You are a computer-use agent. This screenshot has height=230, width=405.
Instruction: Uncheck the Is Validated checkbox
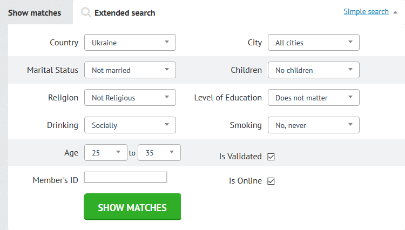click(271, 157)
